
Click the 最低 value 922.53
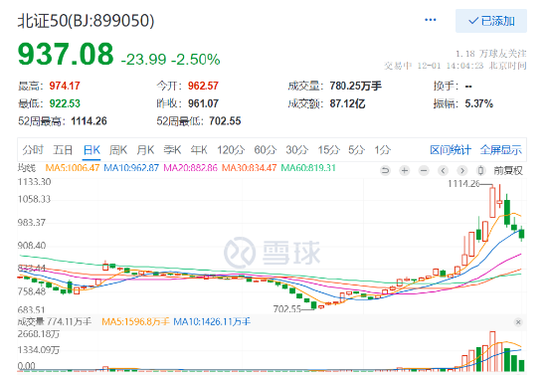pos(65,103)
